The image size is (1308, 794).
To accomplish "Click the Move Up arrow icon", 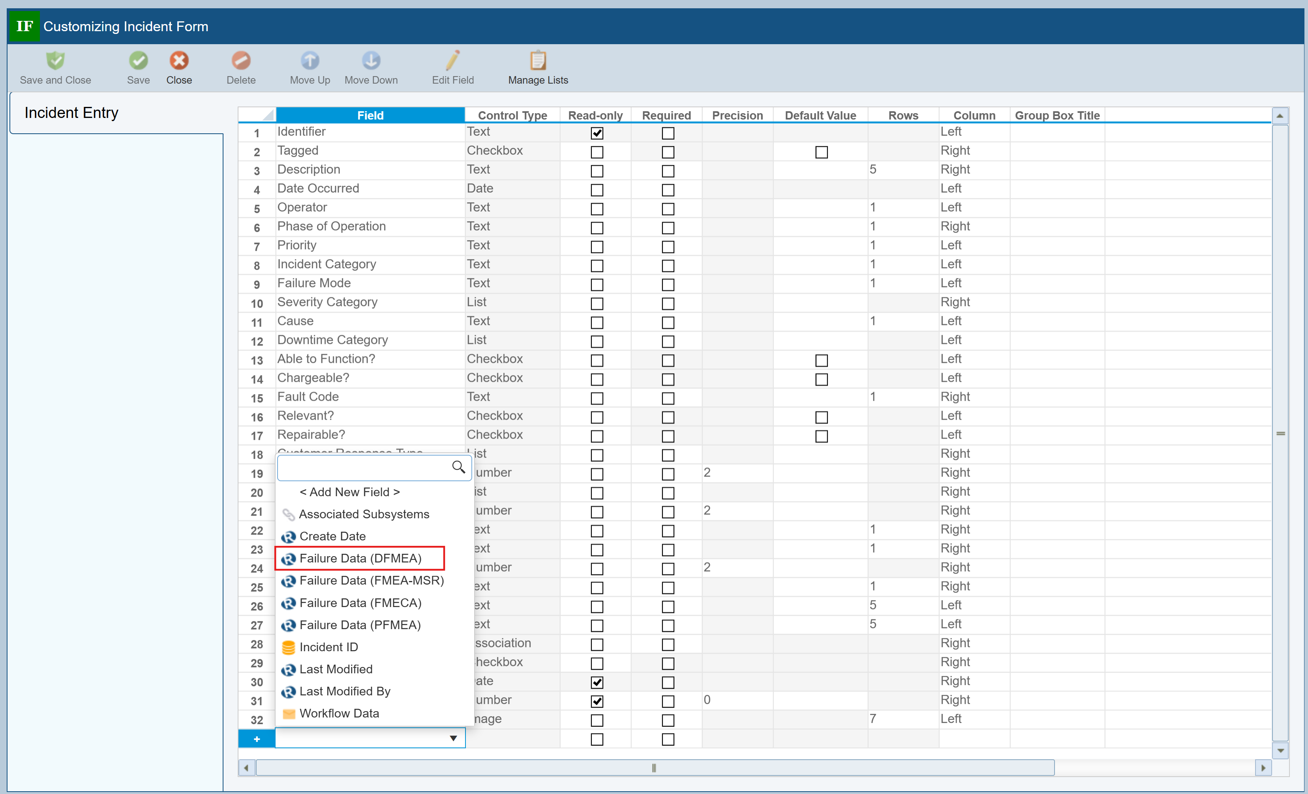I will tap(310, 61).
